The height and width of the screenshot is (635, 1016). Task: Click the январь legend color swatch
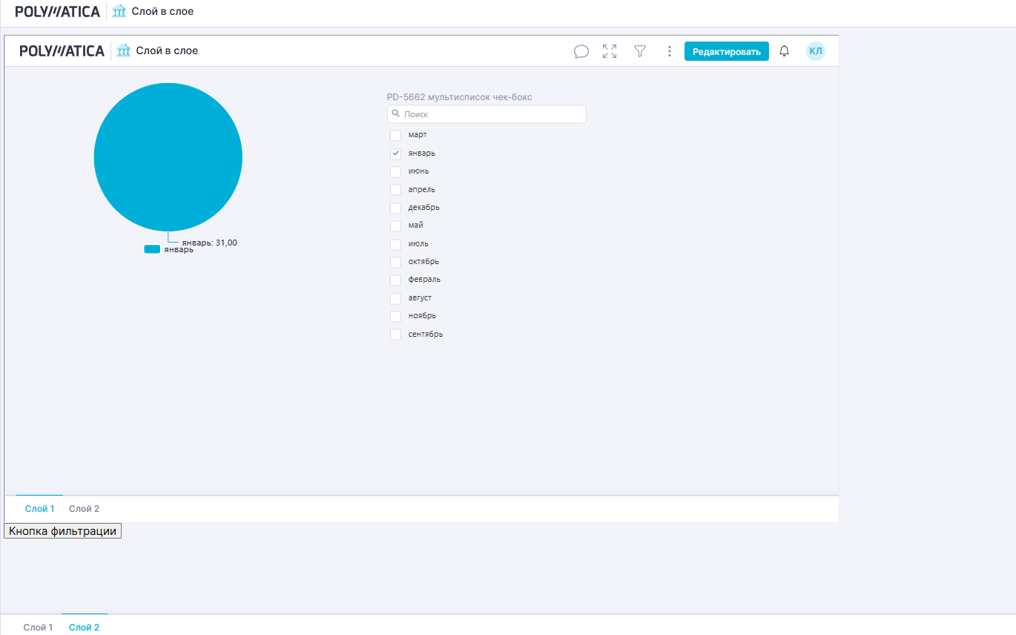[152, 249]
